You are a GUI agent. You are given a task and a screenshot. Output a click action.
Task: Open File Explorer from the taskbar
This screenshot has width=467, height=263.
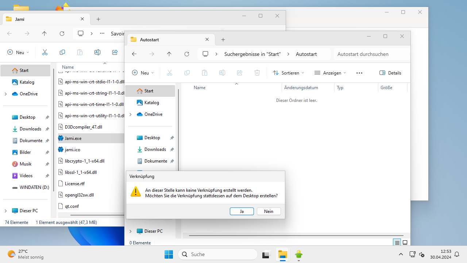point(282,254)
